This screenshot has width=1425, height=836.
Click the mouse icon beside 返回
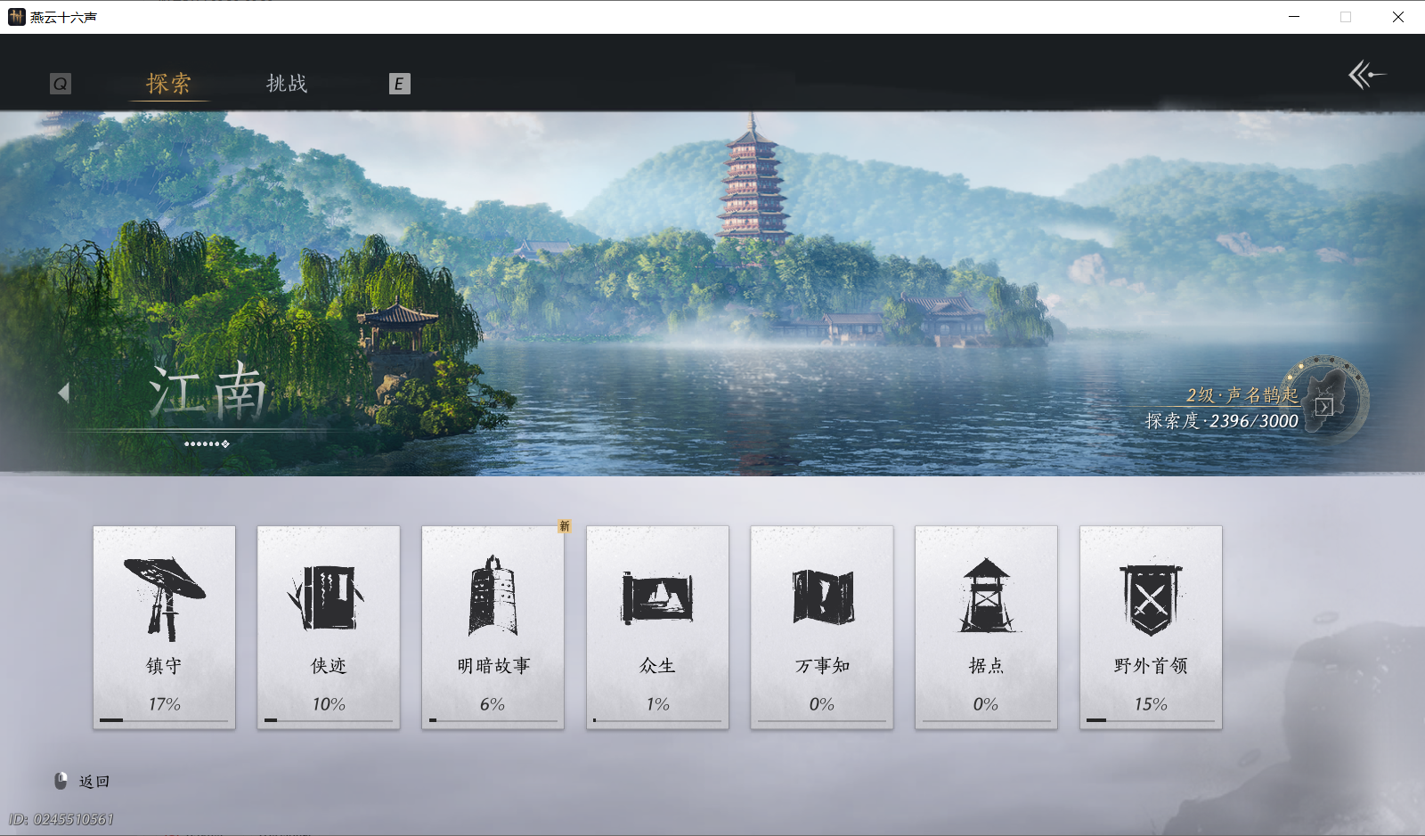click(x=61, y=781)
